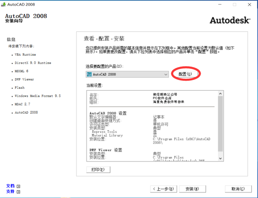Click the icon beside 支持 link
Image resolution: width=258 pixels, height=198 pixels.
[x=18, y=192]
